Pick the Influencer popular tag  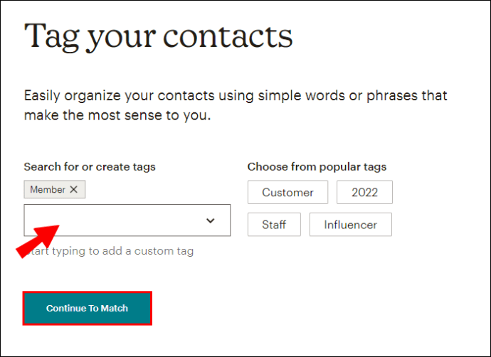350,225
